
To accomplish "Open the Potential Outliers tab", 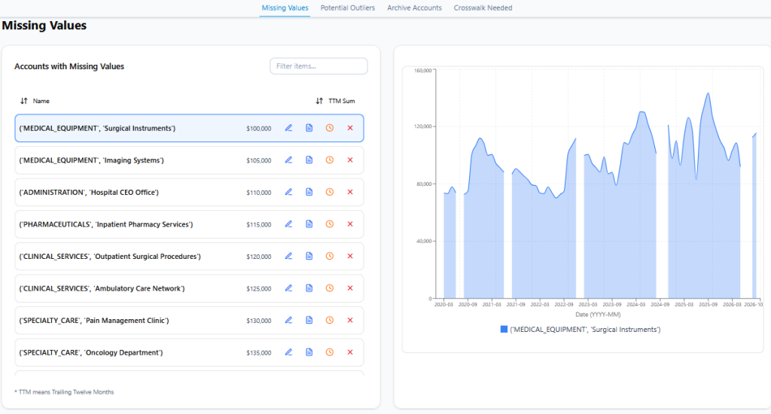I will coord(348,8).
